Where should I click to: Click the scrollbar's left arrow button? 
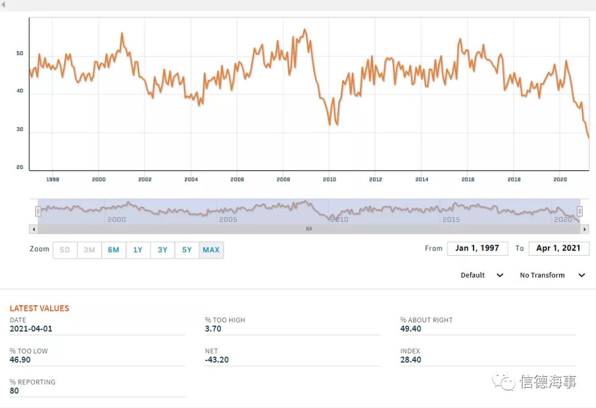(34, 229)
